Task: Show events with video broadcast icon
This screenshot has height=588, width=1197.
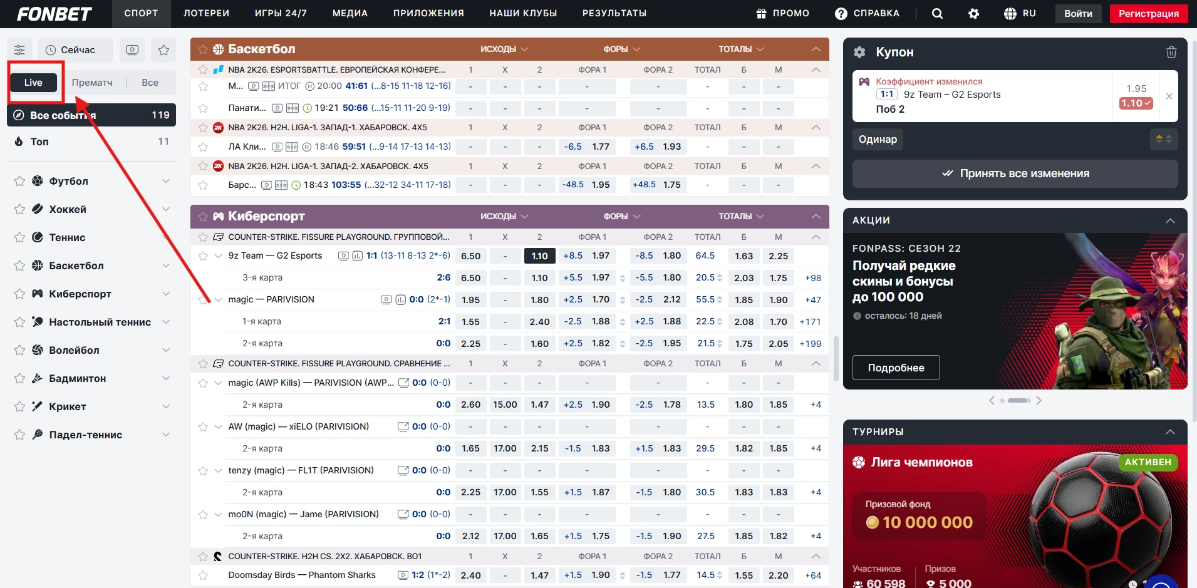Action: coord(132,50)
